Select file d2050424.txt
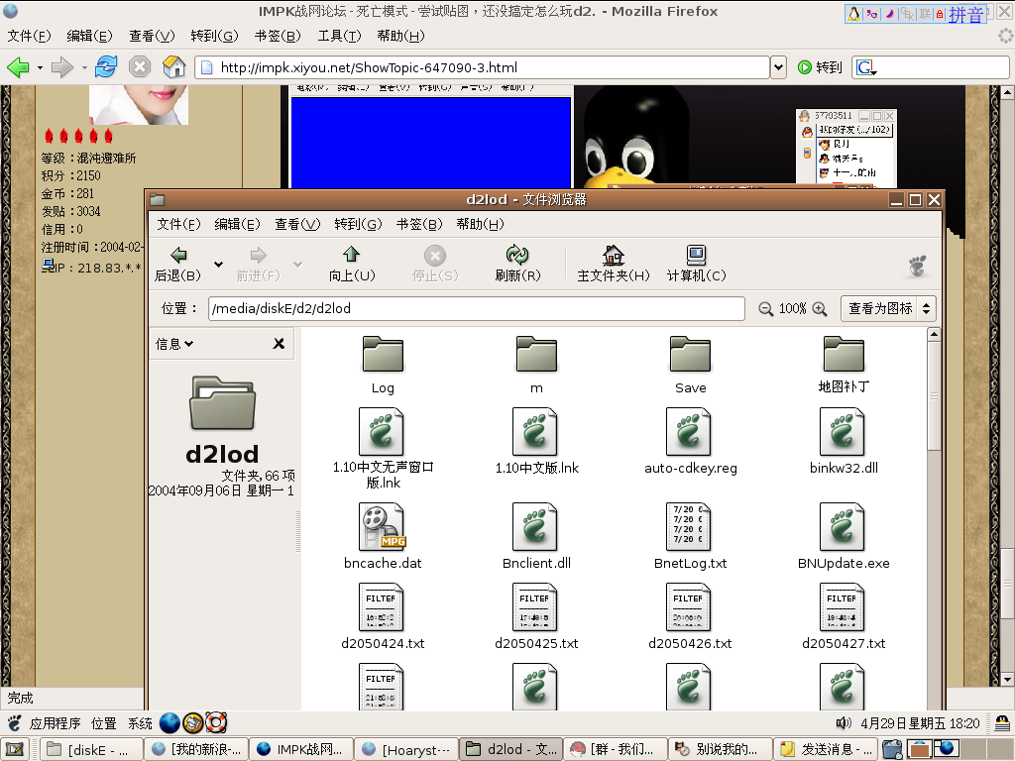This screenshot has width=1015, height=761. (383, 616)
